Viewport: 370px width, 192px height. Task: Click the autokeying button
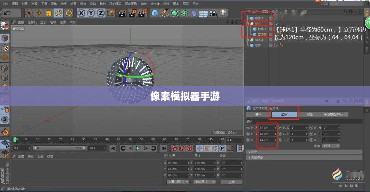pos(182,148)
